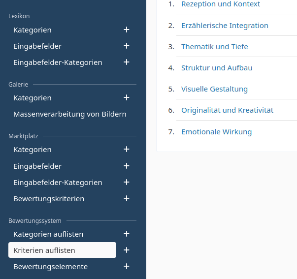Click plus next to Lexikon Eingabefelder-Kategorien
Viewport: 297px width, 279px height.
point(127,62)
